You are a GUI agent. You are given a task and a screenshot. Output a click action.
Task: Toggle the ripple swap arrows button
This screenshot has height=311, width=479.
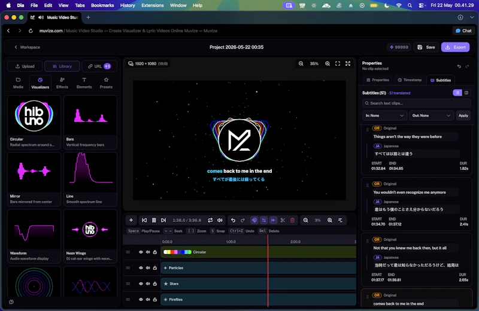coord(263,220)
